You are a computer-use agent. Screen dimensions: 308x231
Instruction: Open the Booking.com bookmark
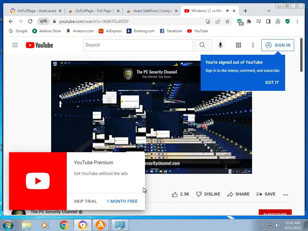140,31
